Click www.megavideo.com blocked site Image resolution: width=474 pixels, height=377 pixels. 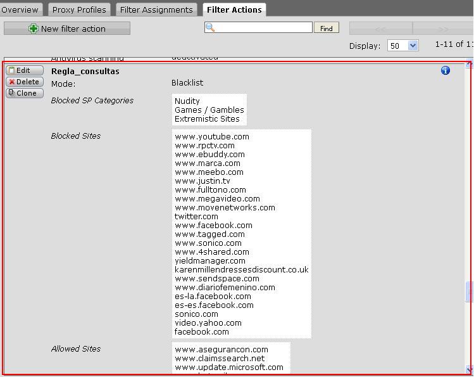tap(217, 199)
